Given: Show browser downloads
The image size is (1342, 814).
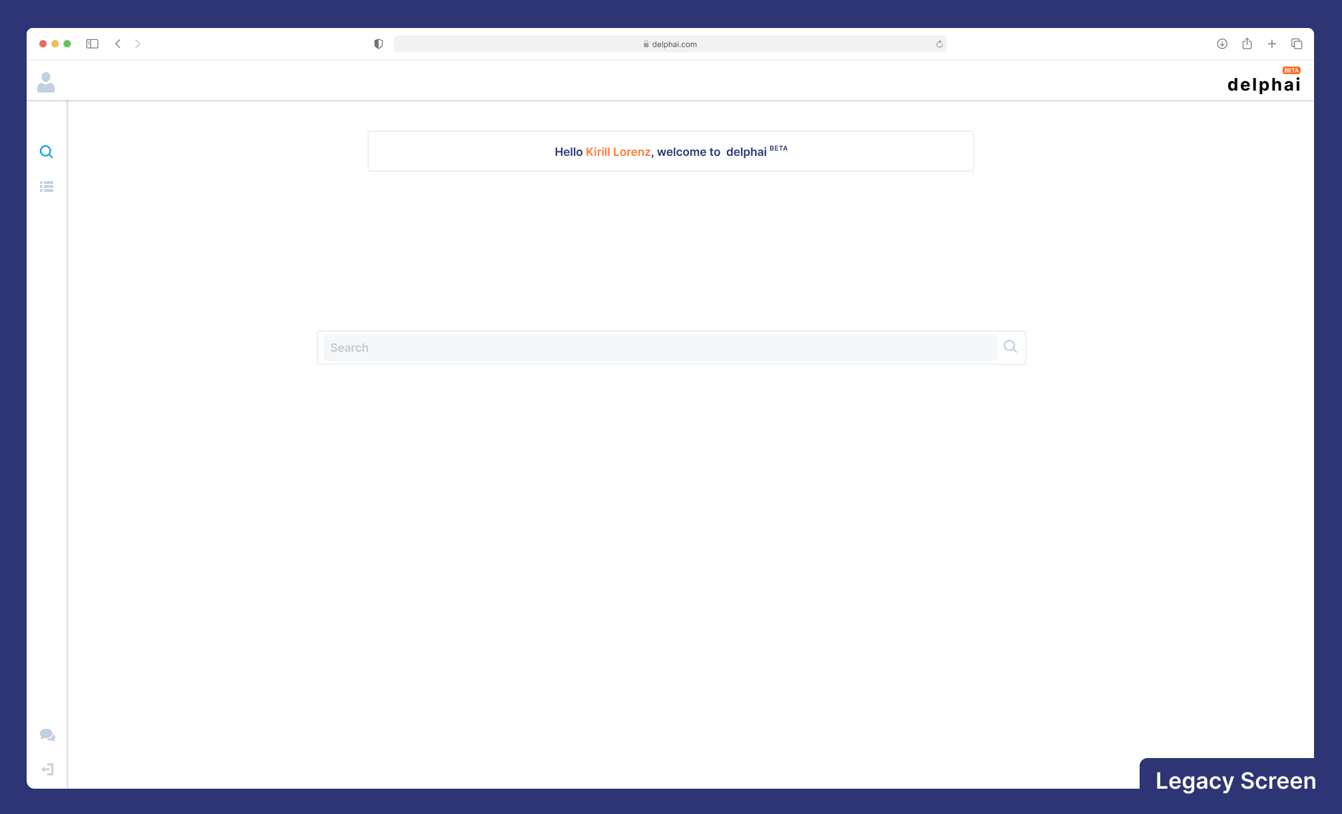Looking at the screenshot, I should (1222, 44).
